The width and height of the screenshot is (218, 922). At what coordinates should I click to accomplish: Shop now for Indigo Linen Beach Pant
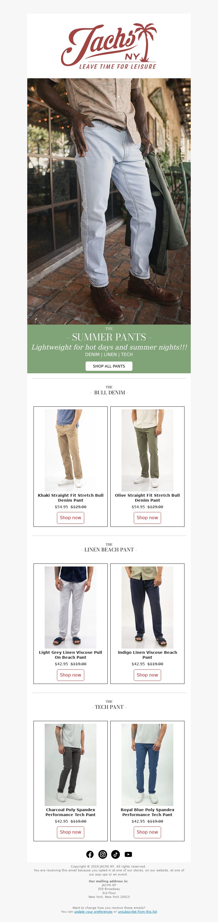(x=147, y=675)
